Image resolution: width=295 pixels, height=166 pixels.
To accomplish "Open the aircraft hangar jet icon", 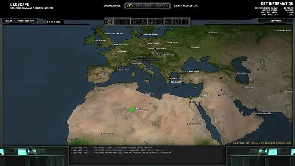I will pos(177,22).
